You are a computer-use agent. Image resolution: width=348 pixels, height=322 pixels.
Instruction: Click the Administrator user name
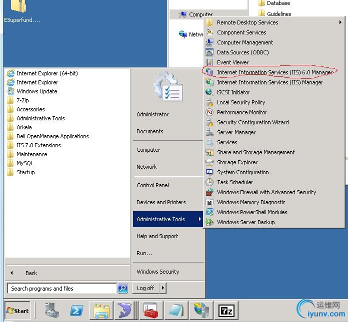(152, 114)
